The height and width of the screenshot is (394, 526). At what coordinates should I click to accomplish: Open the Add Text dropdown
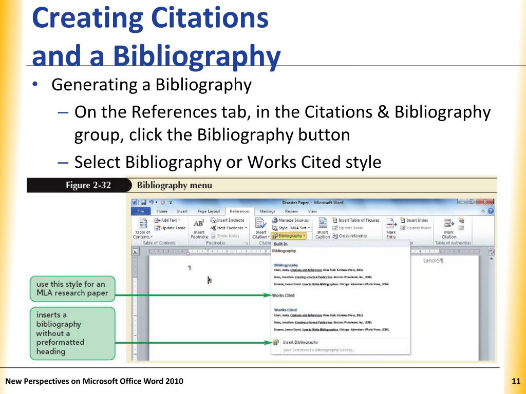pos(167,220)
